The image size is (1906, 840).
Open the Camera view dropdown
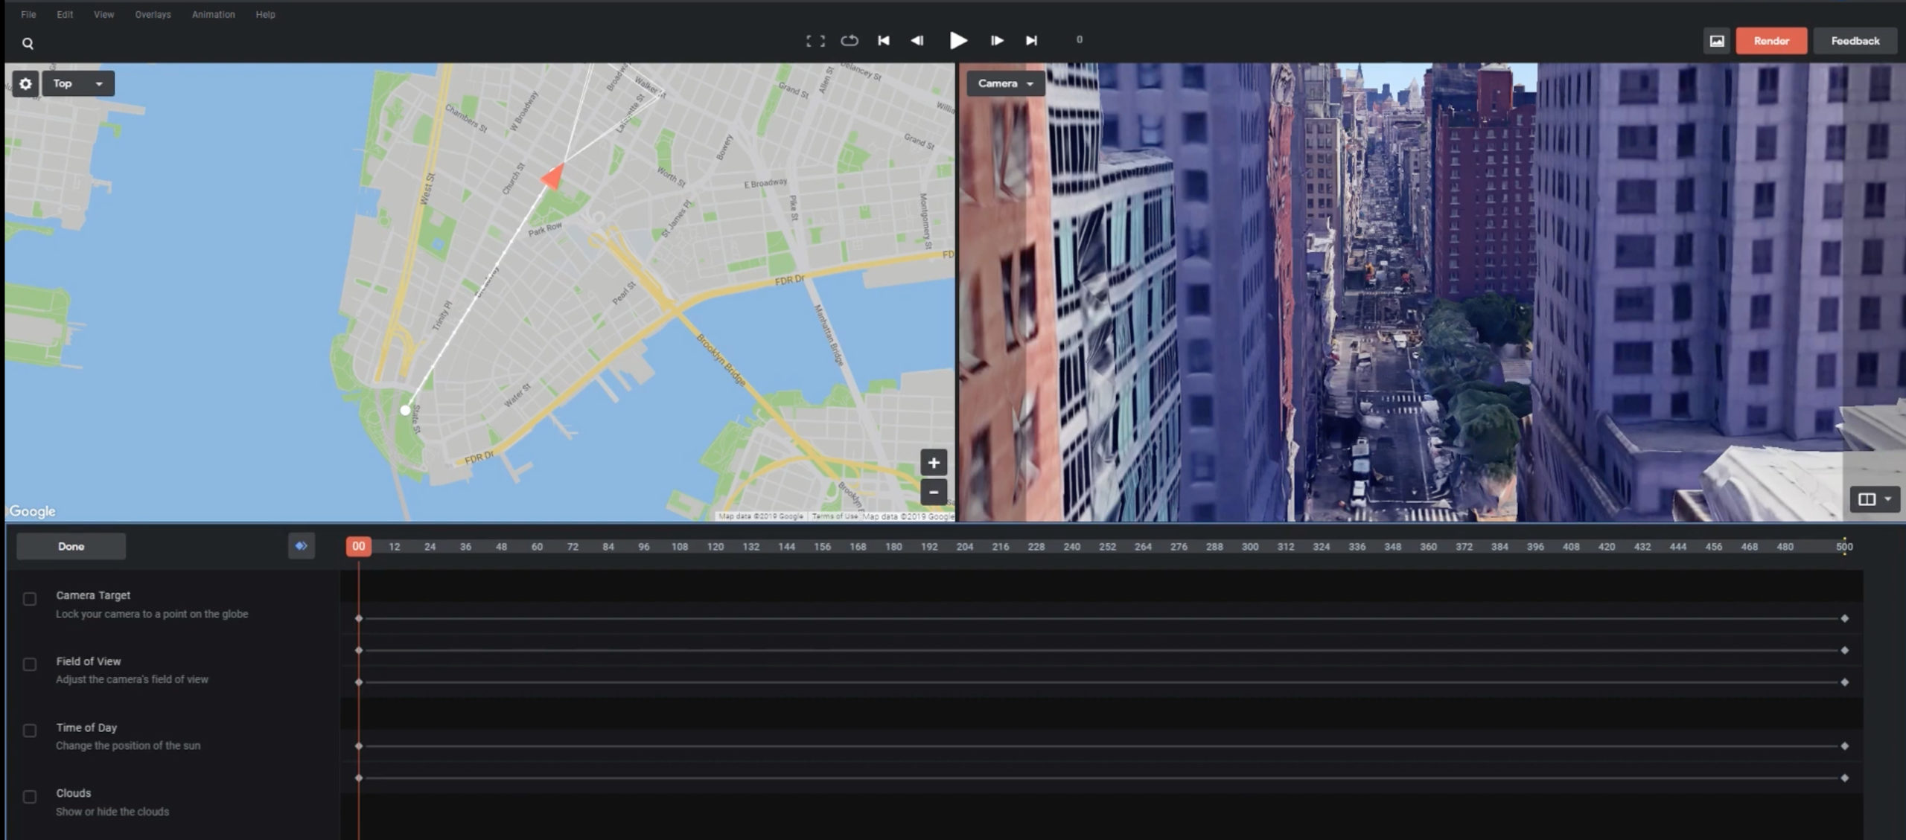[x=1005, y=83]
